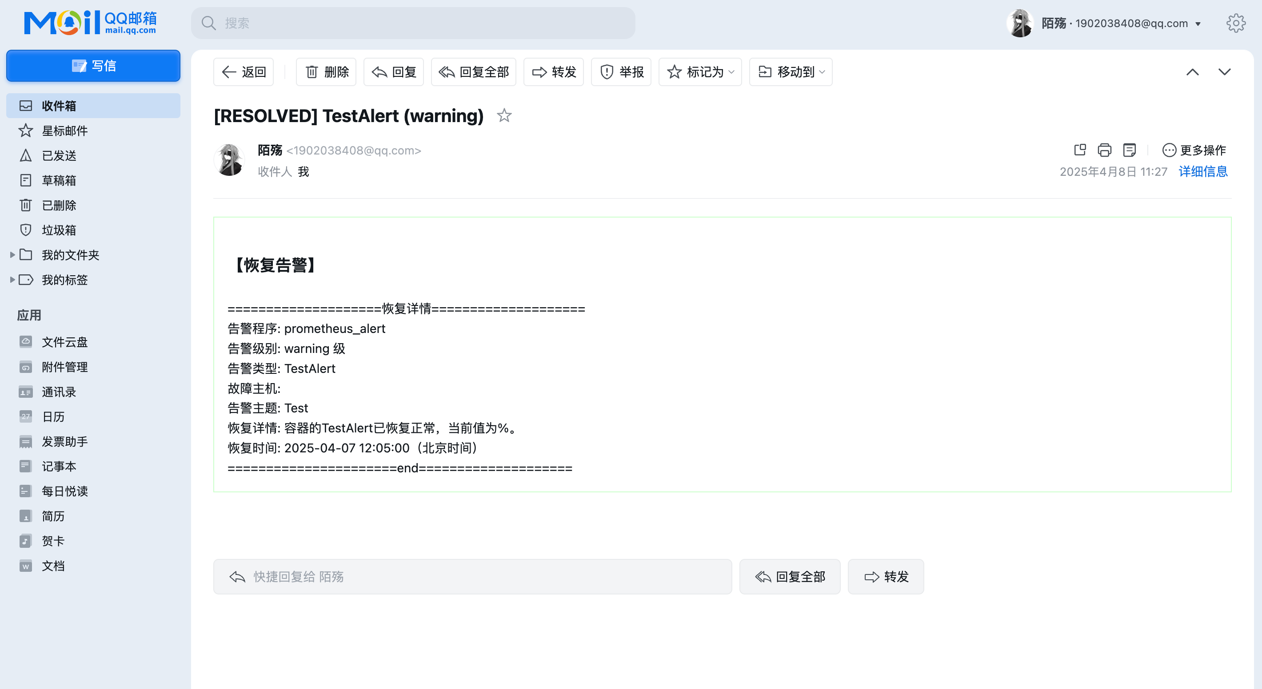Open 发票助手 invoice icon
1262x689 pixels.
click(25, 441)
